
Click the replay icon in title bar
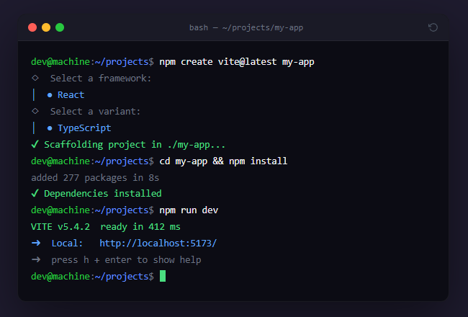(433, 27)
